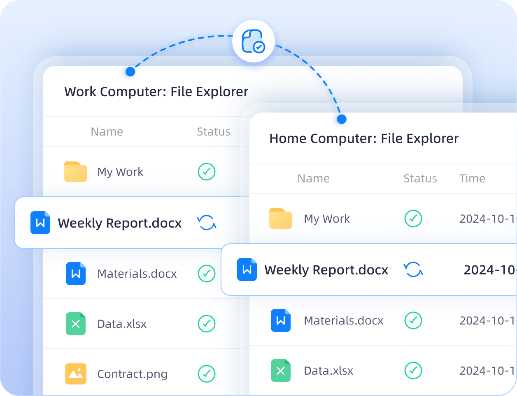Click the blue connector dot on Work Computer window

point(130,72)
